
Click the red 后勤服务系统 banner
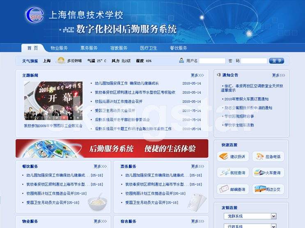tap(112, 149)
